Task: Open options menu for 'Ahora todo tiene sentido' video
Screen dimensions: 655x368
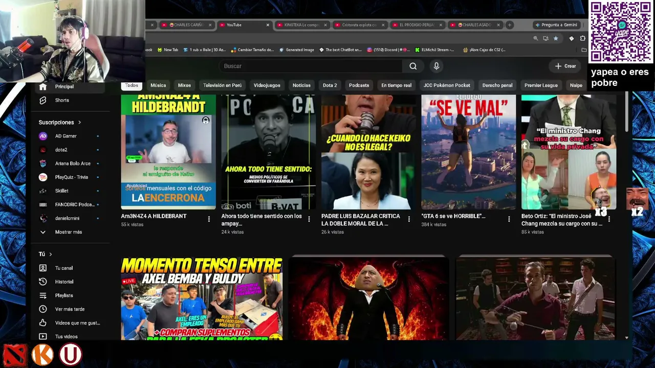Action: pos(309,219)
